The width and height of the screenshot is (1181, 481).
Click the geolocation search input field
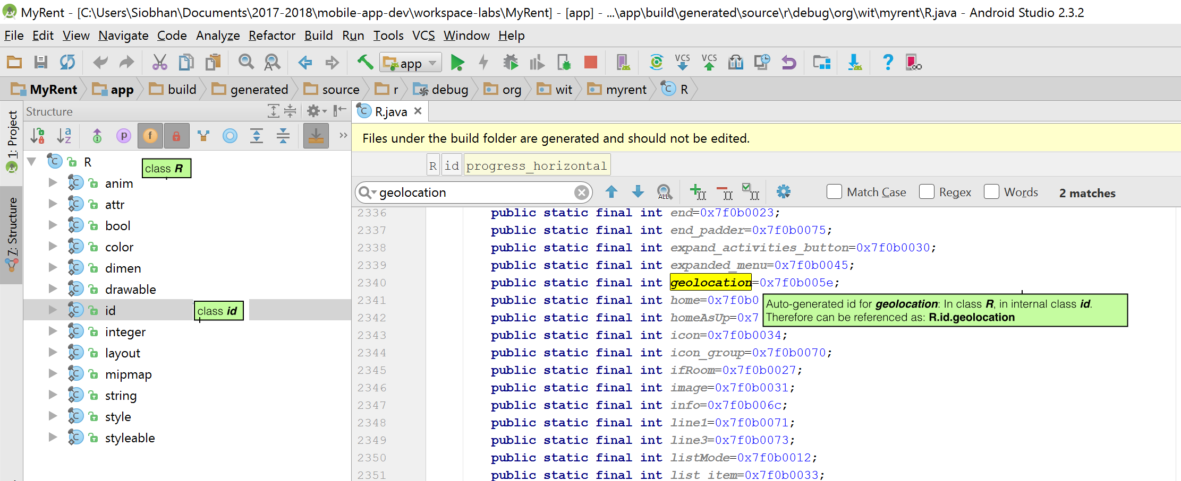point(473,193)
